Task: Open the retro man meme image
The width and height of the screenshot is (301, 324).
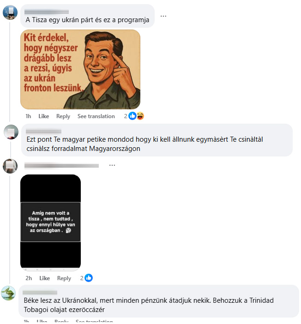Action: pyautogui.click(x=80, y=69)
